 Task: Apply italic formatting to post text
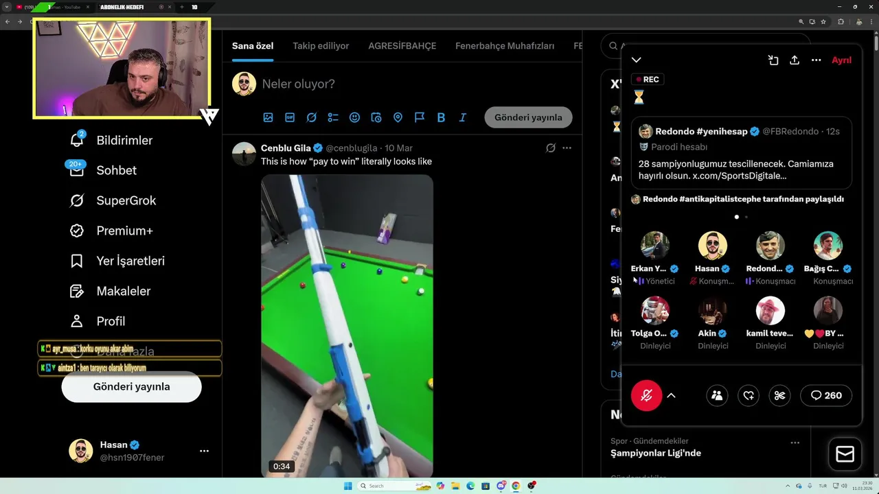point(463,117)
